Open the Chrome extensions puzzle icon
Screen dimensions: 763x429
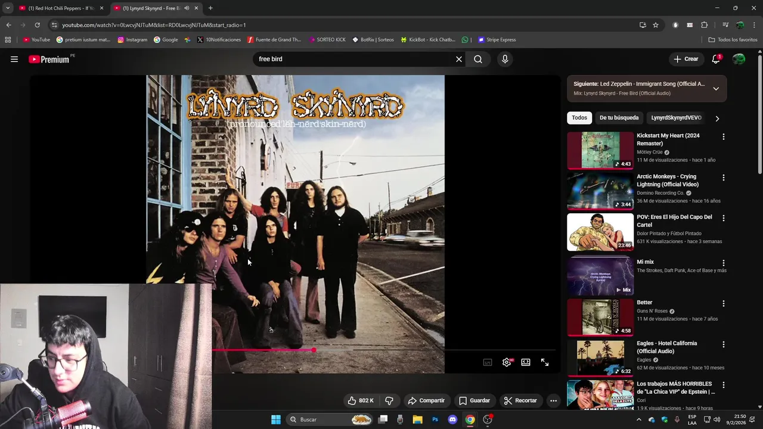coord(704,25)
